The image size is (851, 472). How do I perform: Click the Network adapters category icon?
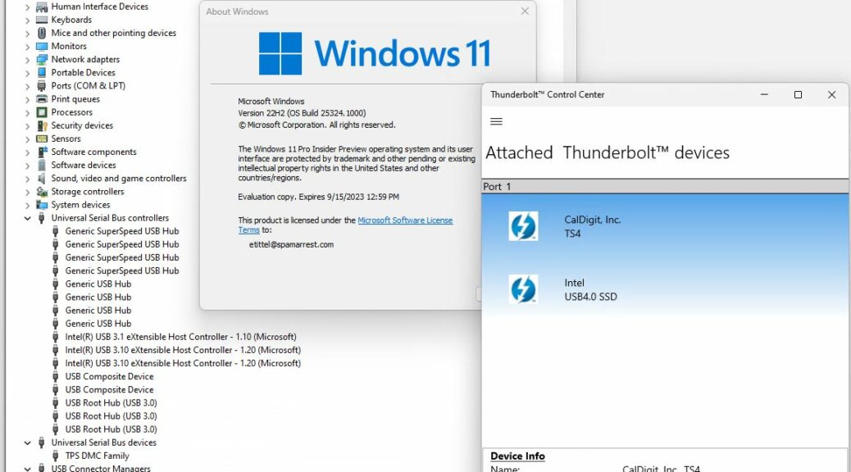point(42,60)
